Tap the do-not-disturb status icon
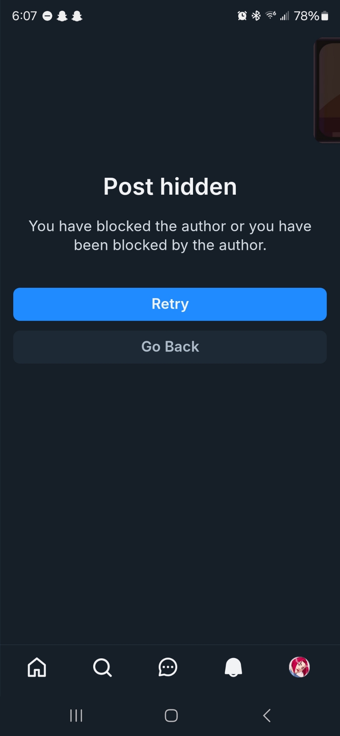The height and width of the screenshot is (736, 340). coord(48,16)
